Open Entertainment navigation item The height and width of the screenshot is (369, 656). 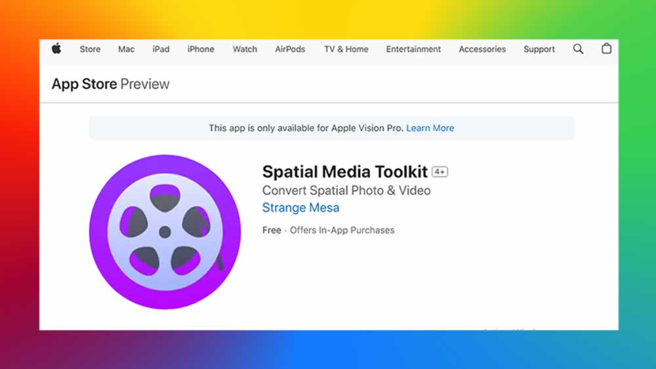coord(413,49)
